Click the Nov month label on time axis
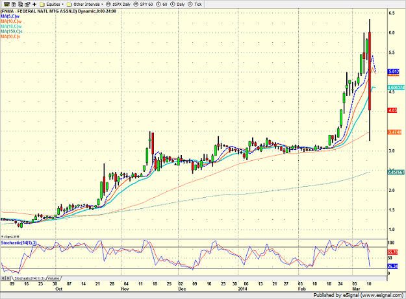The width and height of the screenshot is (406, 299). tap(125, 289)
